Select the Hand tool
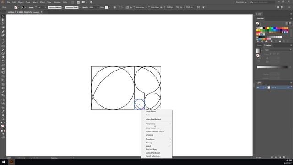 pyautogui.click(x=3, y=115)
